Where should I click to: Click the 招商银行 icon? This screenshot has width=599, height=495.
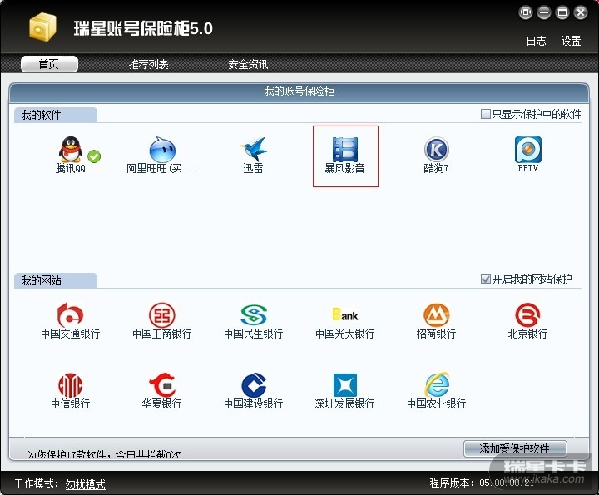[x=436, y=315]
